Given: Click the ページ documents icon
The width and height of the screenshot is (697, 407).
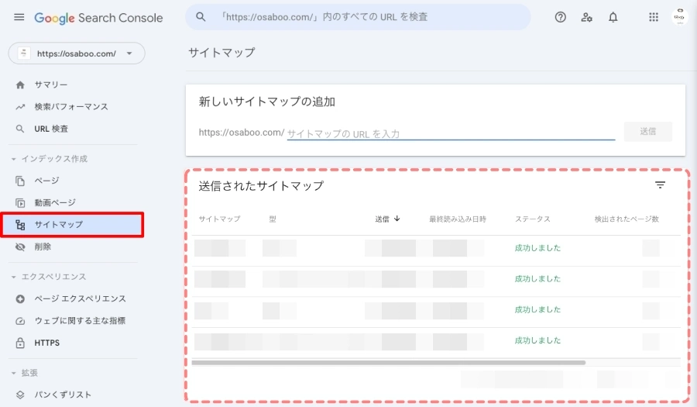Looking at the screenshot, I should tap(20, 181).
